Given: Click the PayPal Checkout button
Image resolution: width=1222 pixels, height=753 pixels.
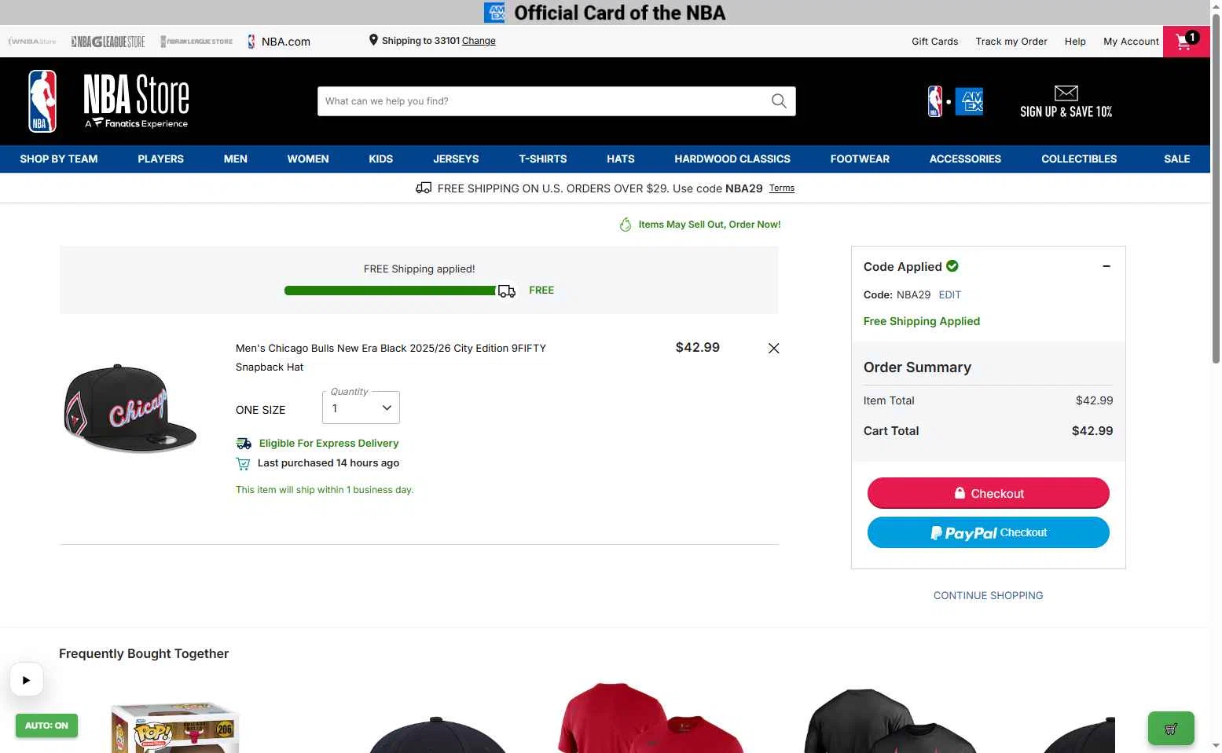Looking at the screenshot, I should coord(988,532).
